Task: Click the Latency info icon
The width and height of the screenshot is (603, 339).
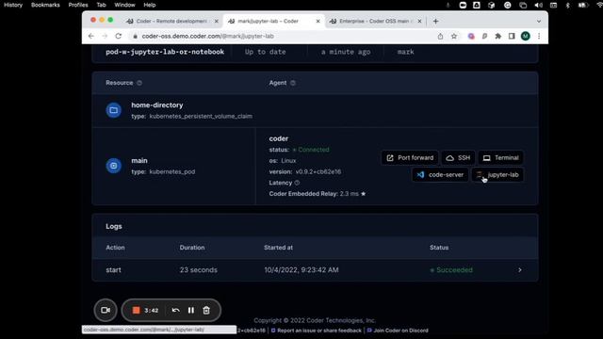Action: [x=297, y=183]
